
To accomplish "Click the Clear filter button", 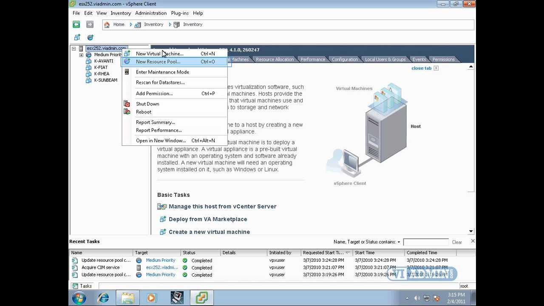I will 457,242.
